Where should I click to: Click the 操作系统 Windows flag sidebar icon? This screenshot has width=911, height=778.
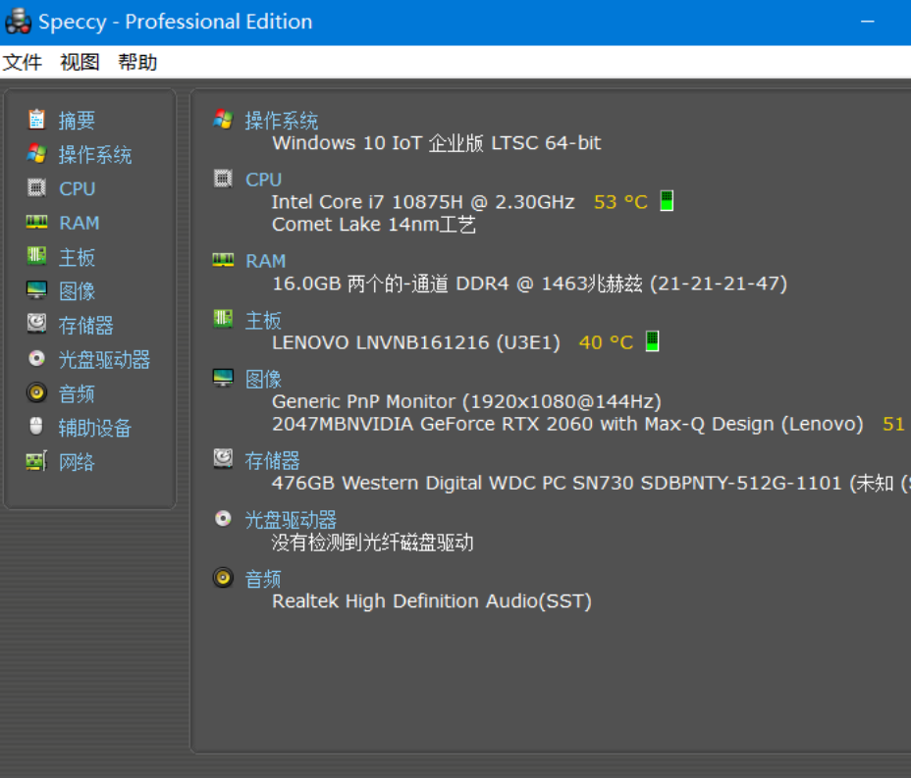pyautogui.click(x=36, y=154)
